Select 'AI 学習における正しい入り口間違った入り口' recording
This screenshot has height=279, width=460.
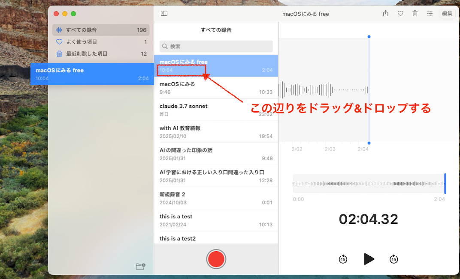click(216, 176)
